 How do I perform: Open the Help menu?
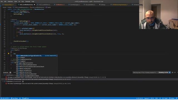(33, 1)
